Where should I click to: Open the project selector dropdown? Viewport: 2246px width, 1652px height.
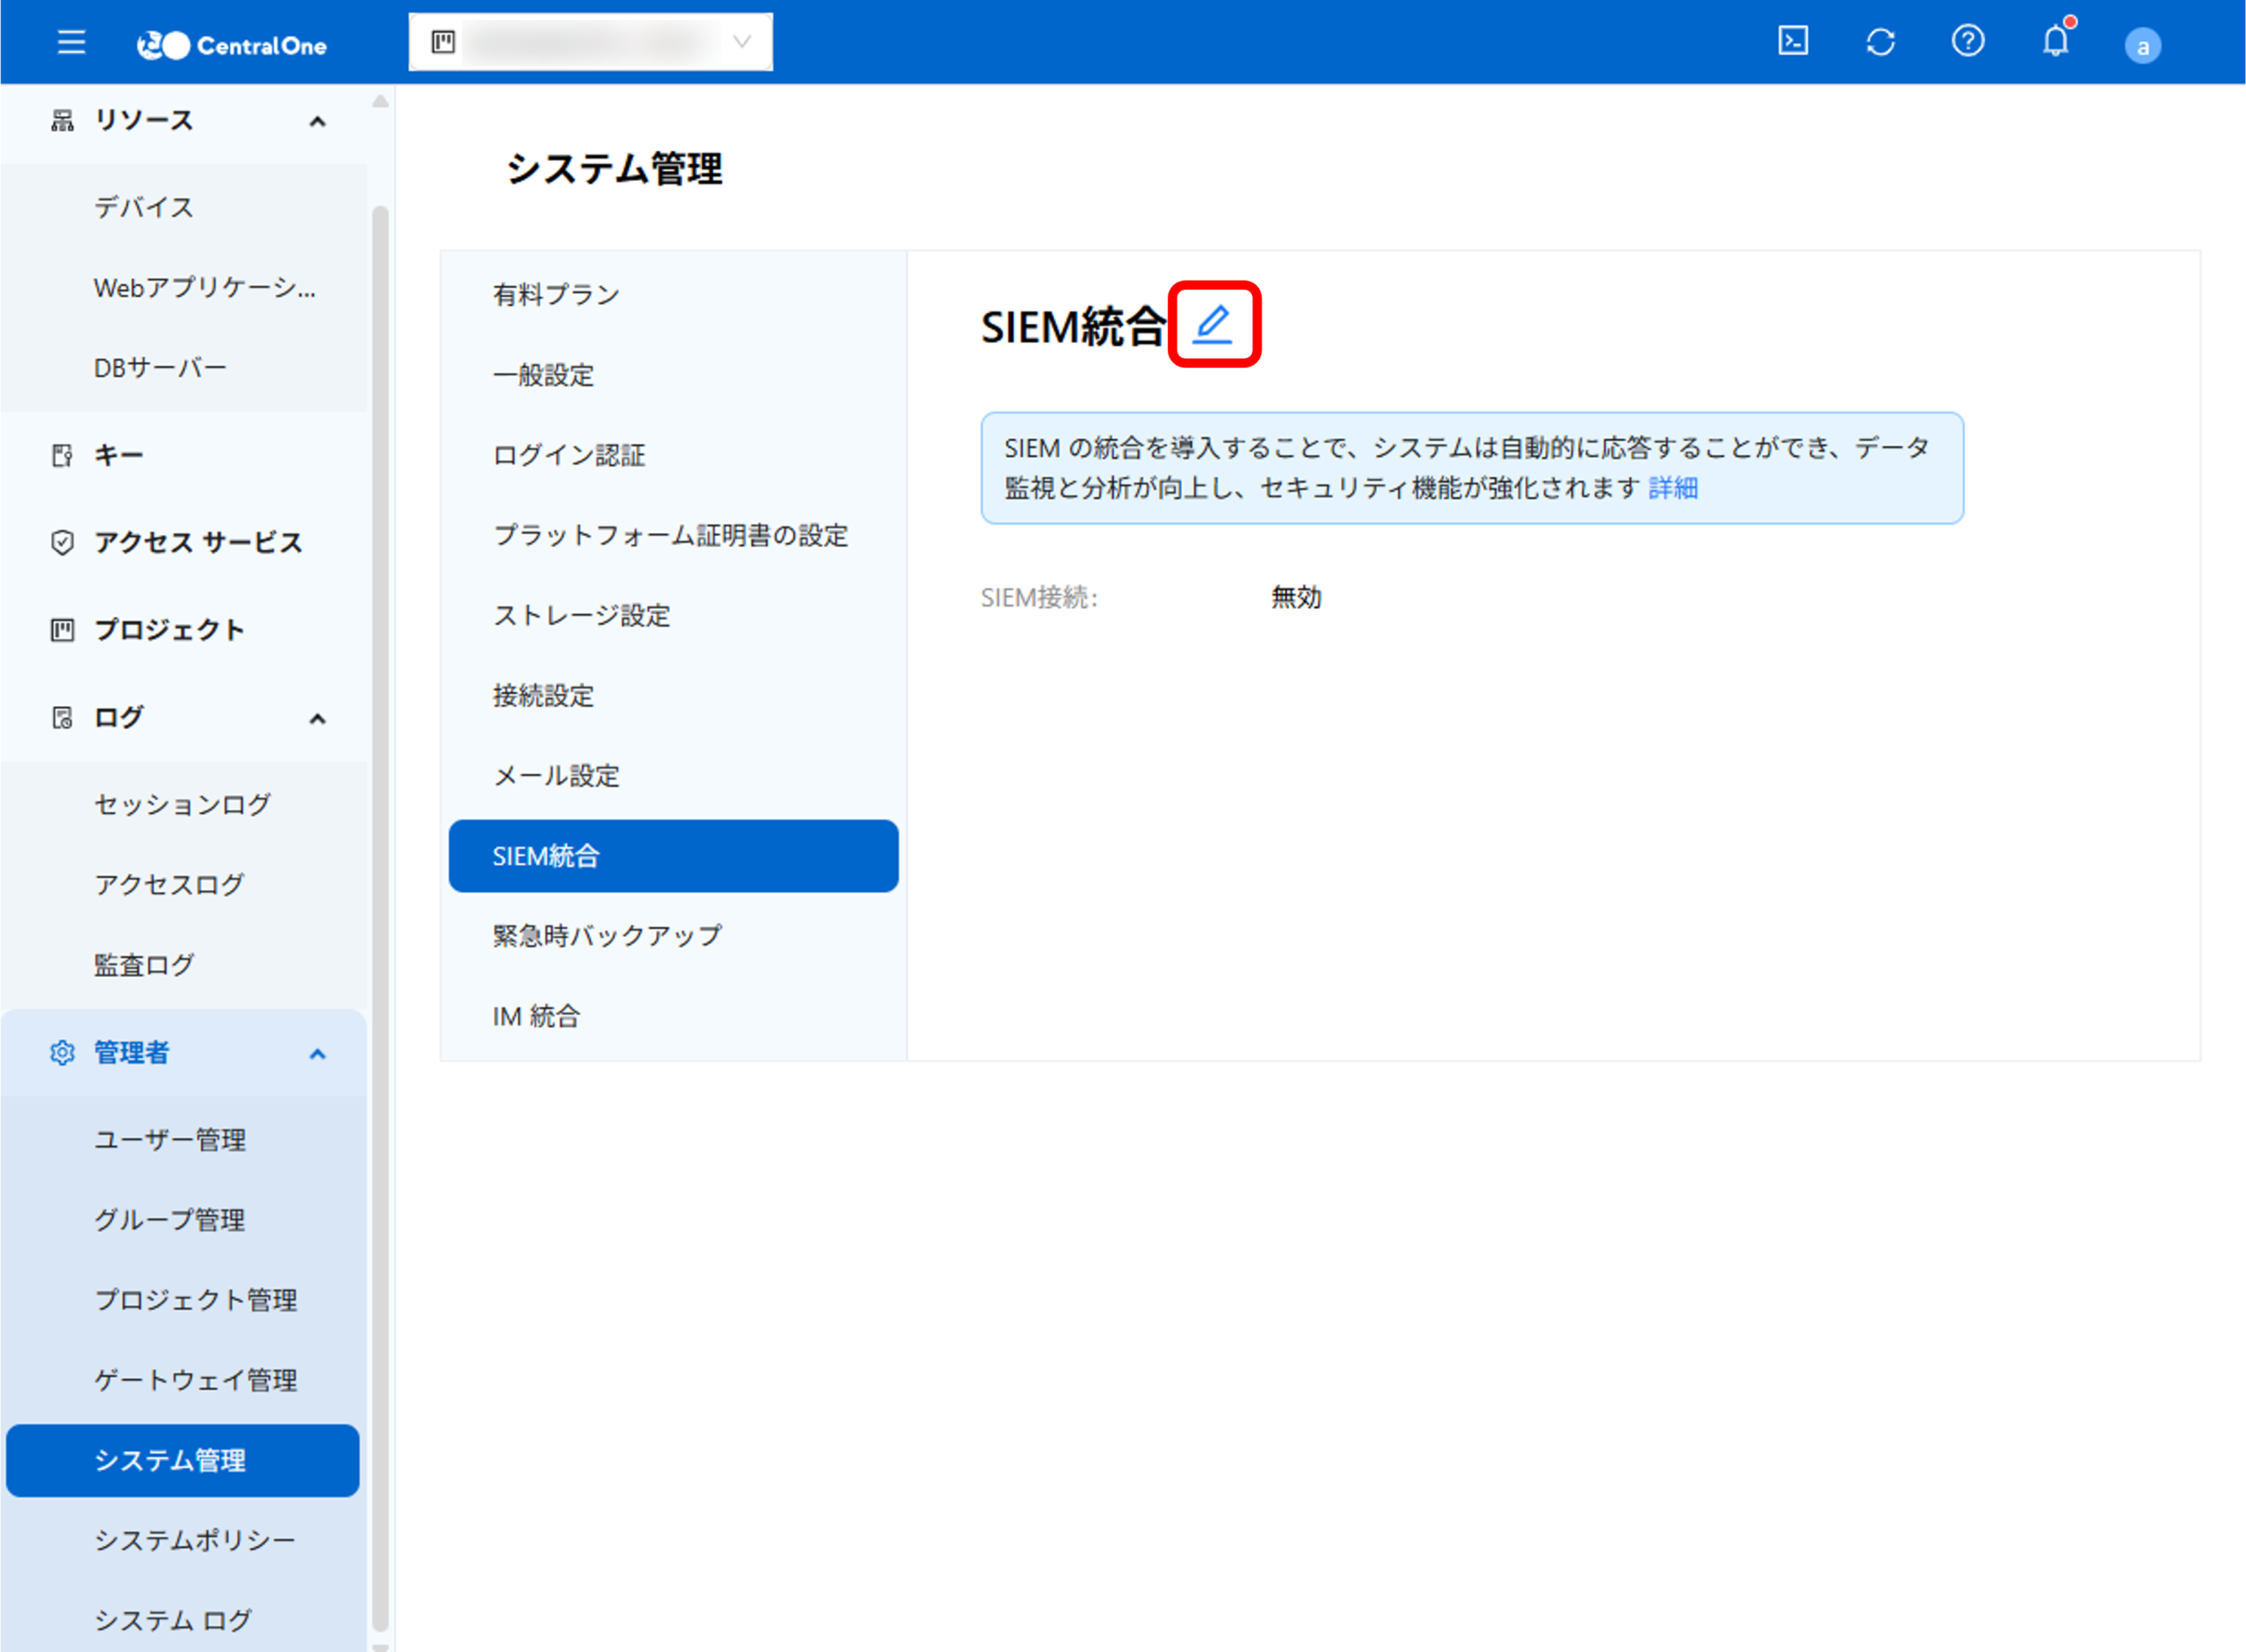590,42
